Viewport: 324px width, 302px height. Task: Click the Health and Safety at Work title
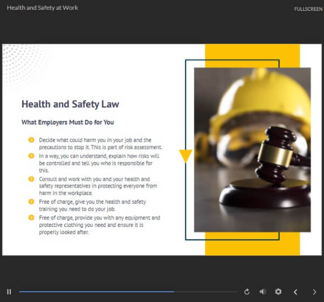coord(43,8)
